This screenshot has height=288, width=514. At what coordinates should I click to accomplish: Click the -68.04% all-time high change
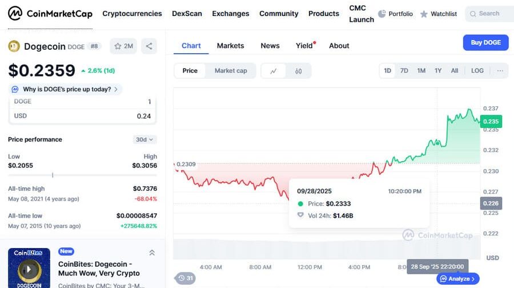coord(146,199)
